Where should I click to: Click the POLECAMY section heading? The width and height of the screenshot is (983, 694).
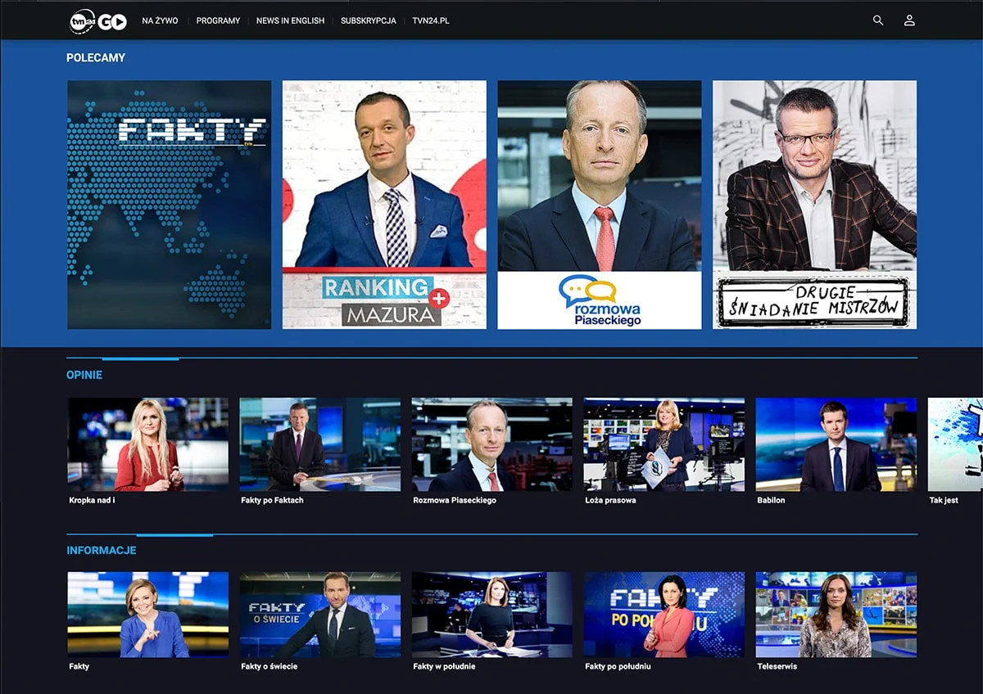coord(96,58)
